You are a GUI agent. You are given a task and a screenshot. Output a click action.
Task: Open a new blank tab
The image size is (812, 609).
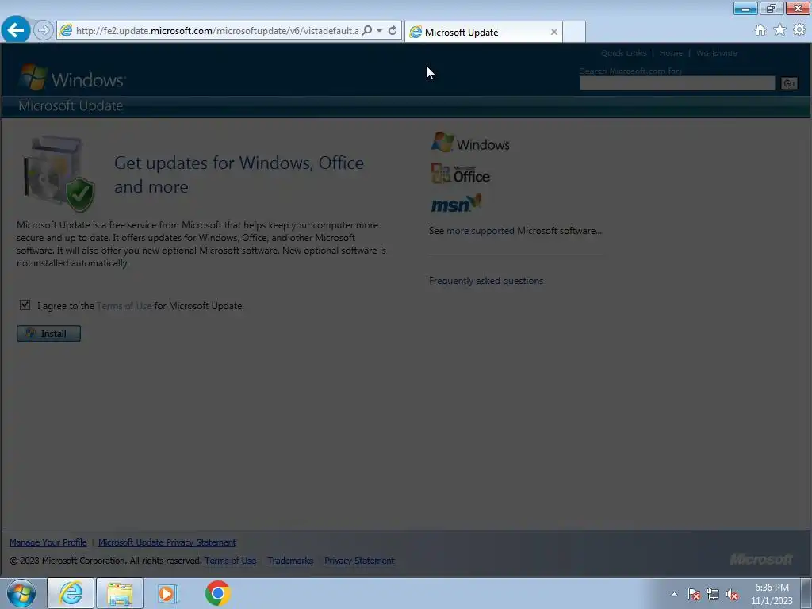(574, 32)
